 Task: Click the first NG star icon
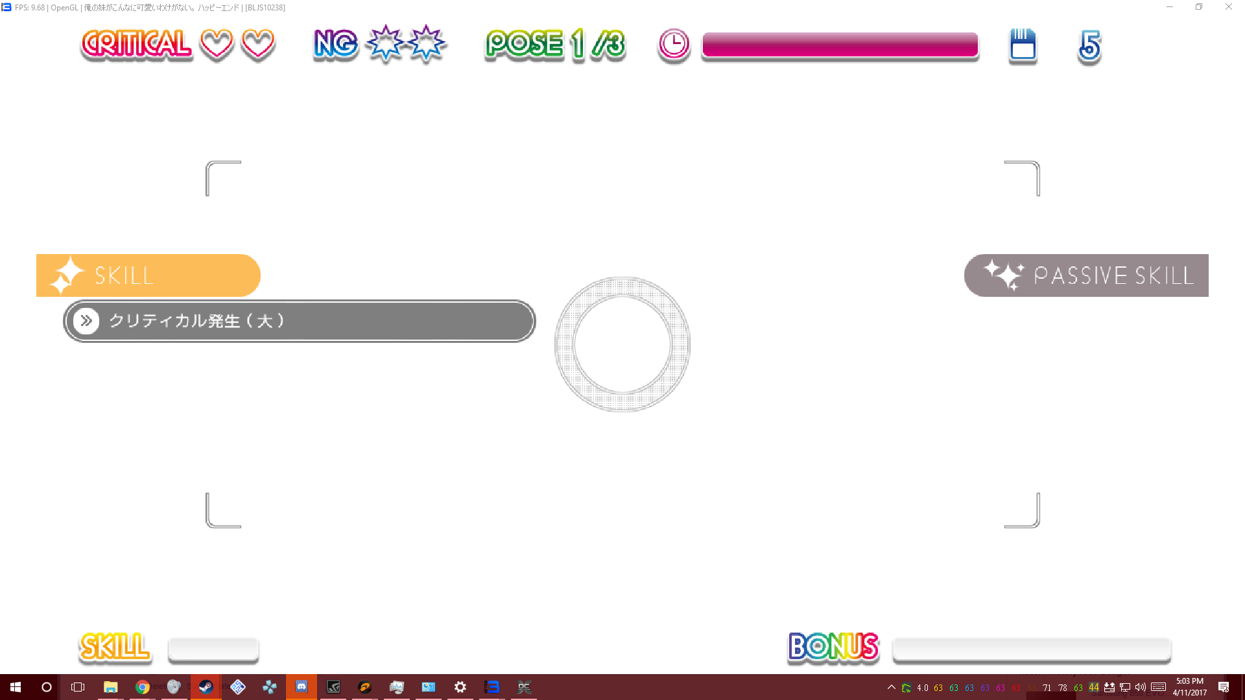385,43
